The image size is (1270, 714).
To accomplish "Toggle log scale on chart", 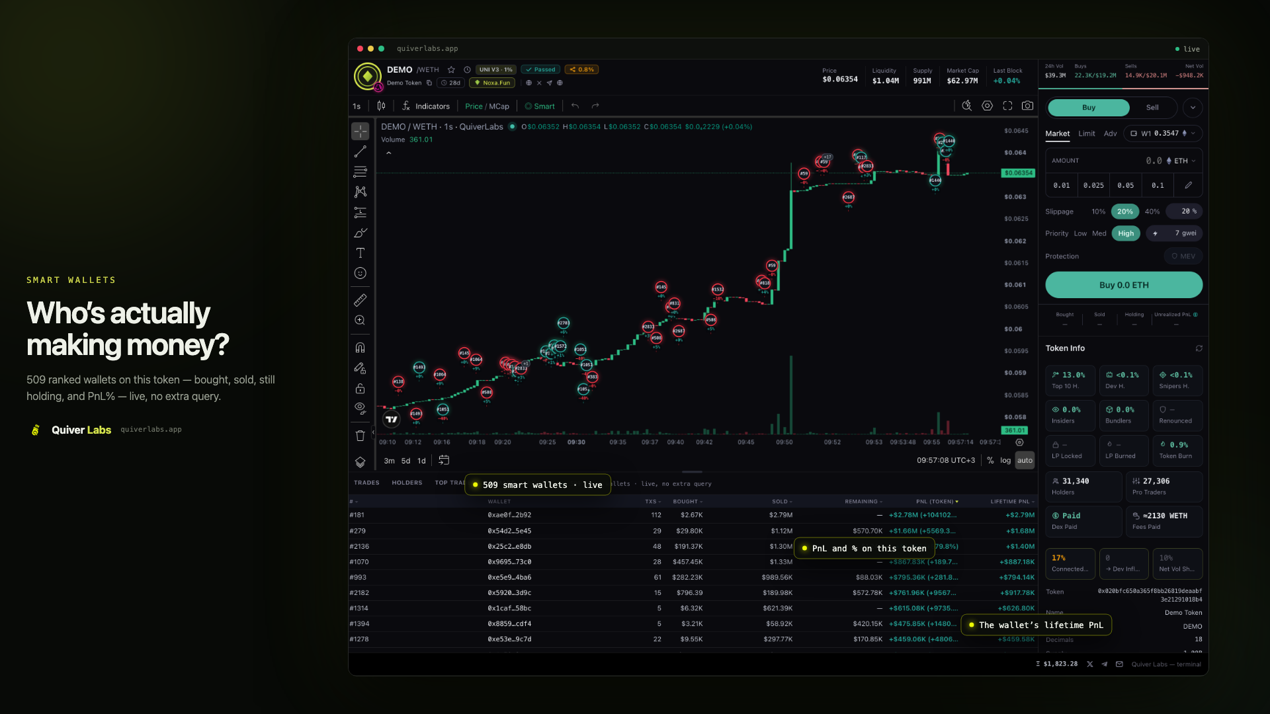I will click(x=1005, y=460).
